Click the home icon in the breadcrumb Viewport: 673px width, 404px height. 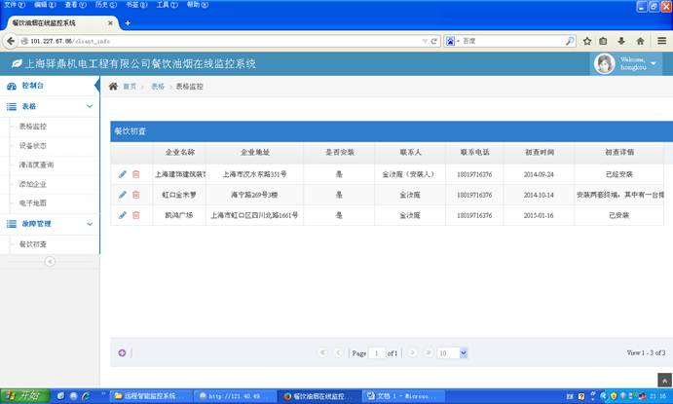click(x=114, y=87)
